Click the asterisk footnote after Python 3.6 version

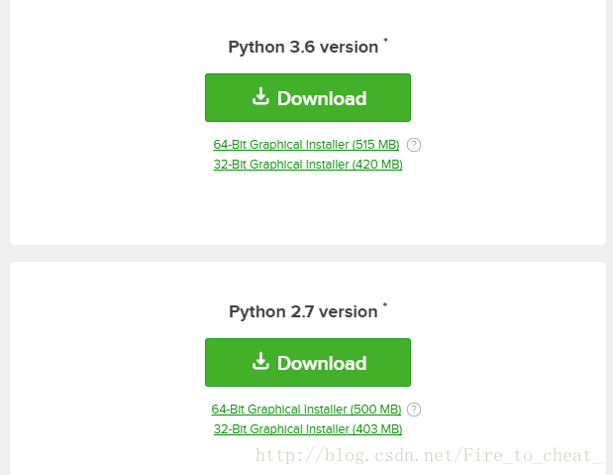click(x=385, y=40)
